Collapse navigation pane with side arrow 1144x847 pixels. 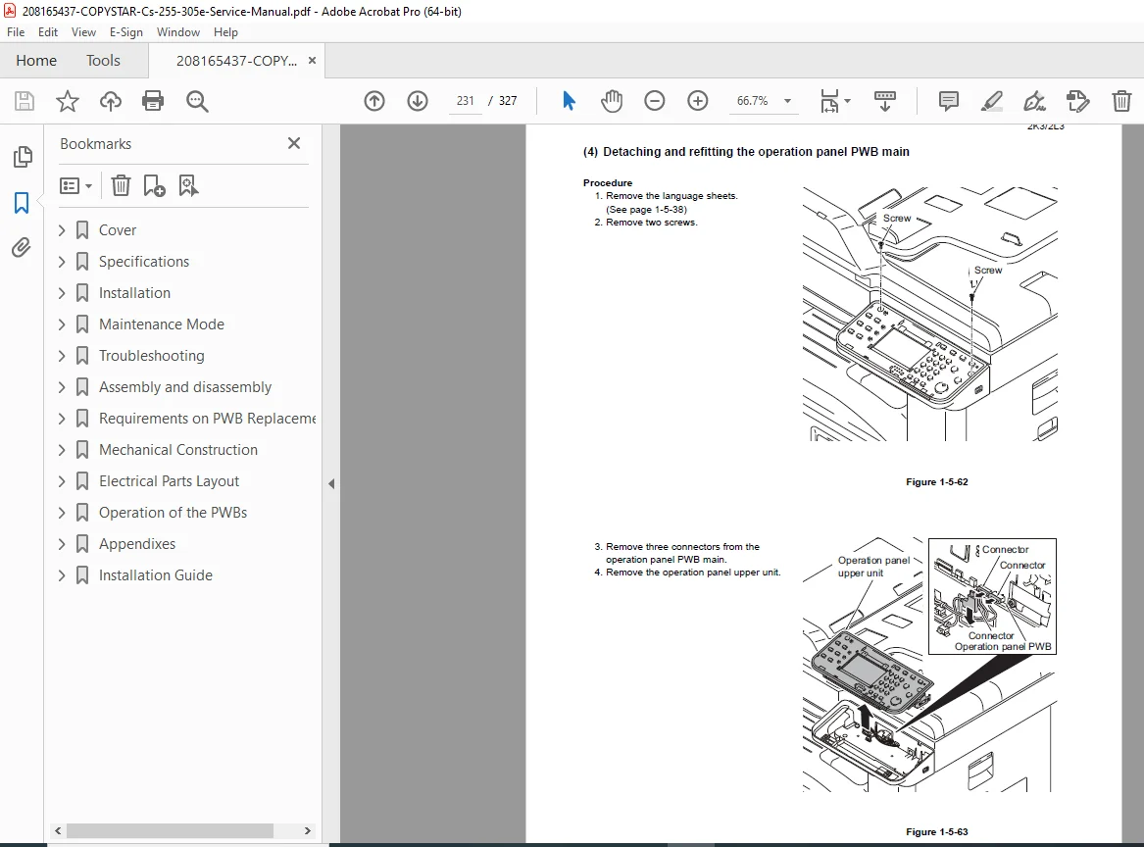(331, 483)
